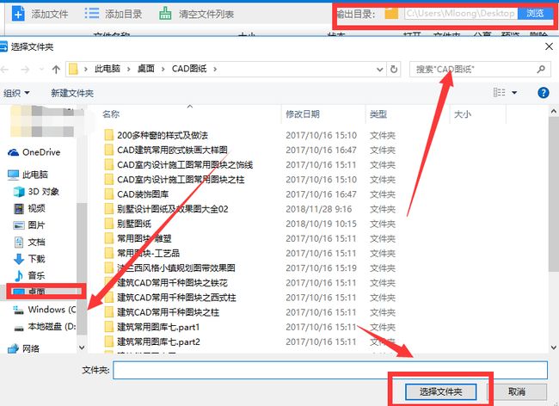Screen dimensions: 559x406
Task: Sort by the 大小 column header
Action: 463,114
